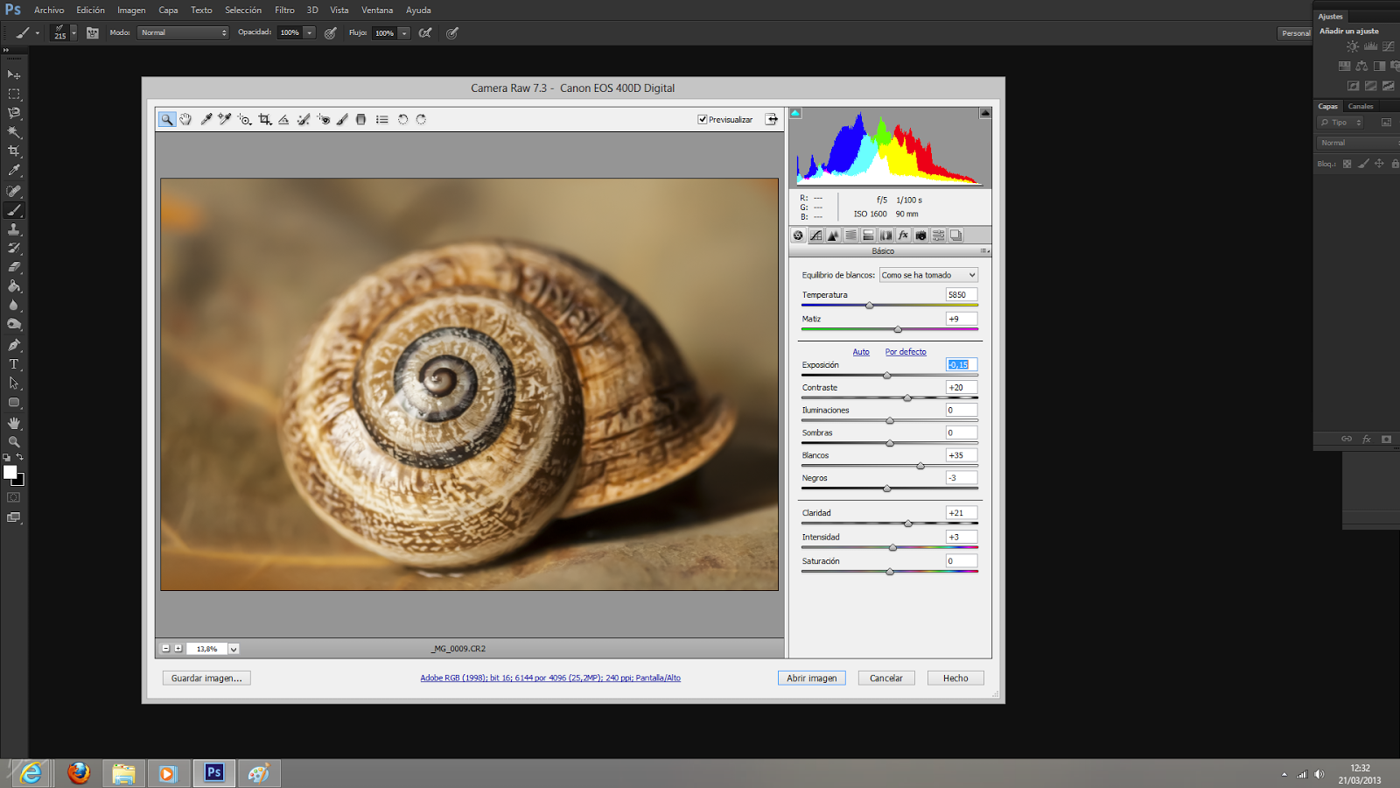Select the Zoom tool in Camera Raw toolbar

(166, 119)
